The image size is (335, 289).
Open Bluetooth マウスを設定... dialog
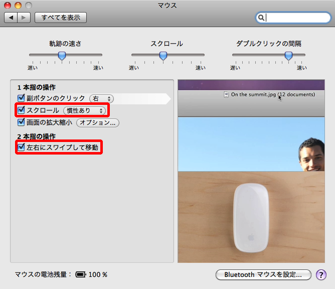tap(263, 274)
